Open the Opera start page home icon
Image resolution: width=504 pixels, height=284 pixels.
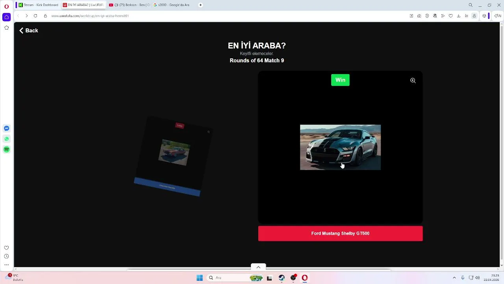6,17
